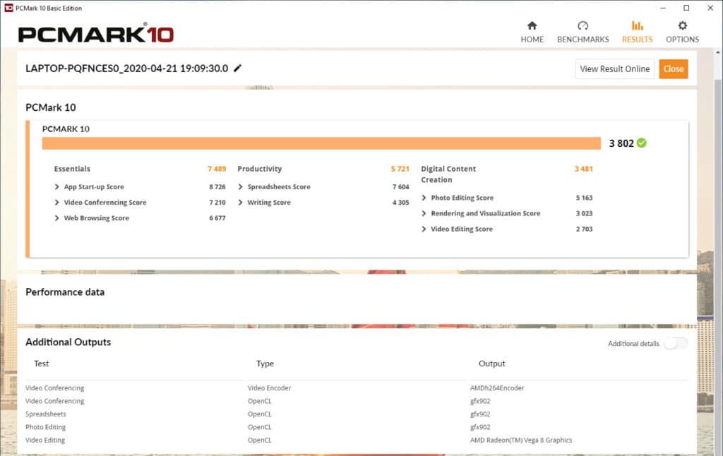Screen dimensions: 723x456
Task: Switch to the BENCHMARKS tab label
Action: [582, 40]
